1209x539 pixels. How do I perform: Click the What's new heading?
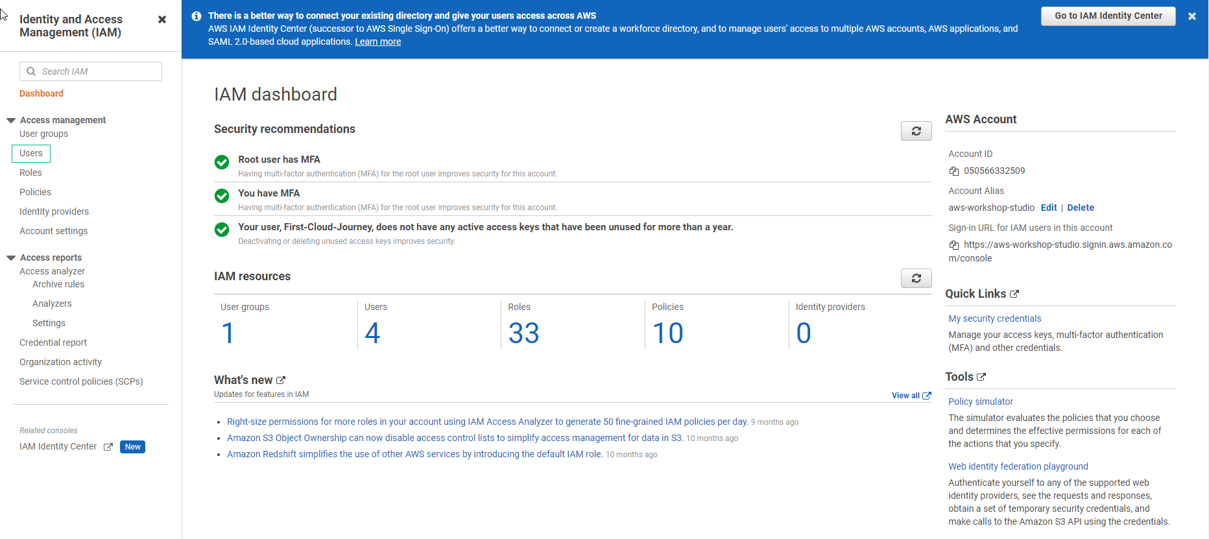click(243, 380)
